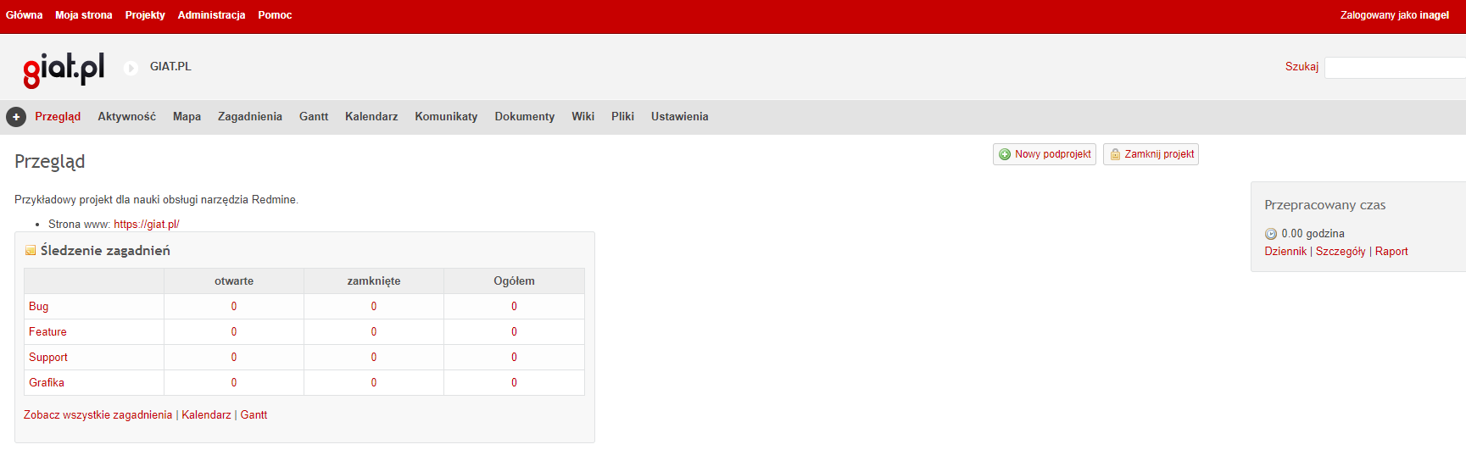Viewport: 1466px width, 450px height.
Task: Click the 0.00 godzina value
Action: pos(1313,234)
